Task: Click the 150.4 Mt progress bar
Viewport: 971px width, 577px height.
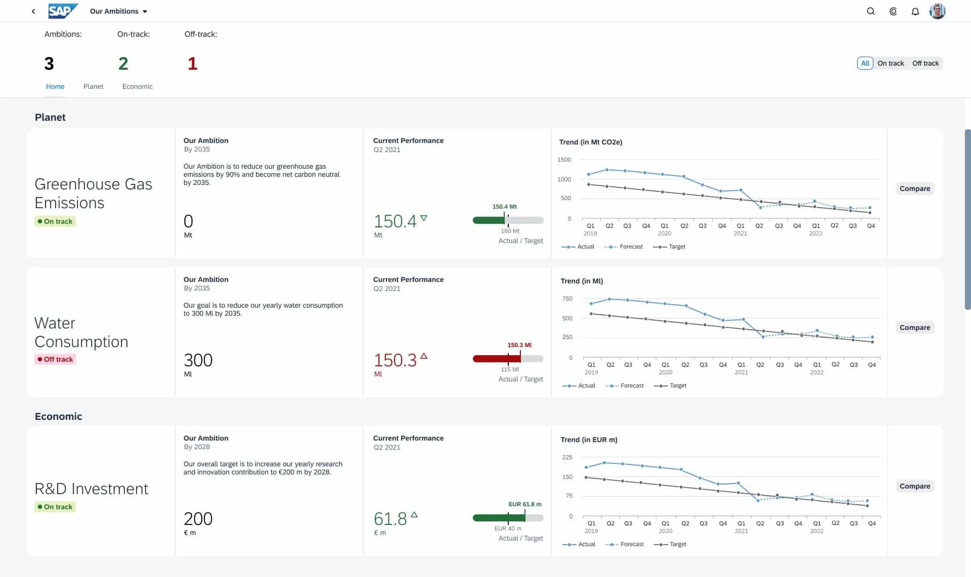Action: pyautogui.click(x=508, y=220)
